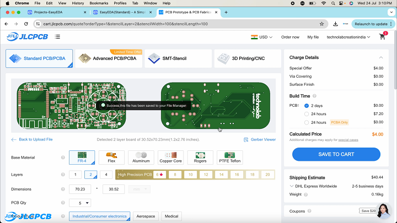
Task: Select PTFE Teflon base material
Action: 229,157
